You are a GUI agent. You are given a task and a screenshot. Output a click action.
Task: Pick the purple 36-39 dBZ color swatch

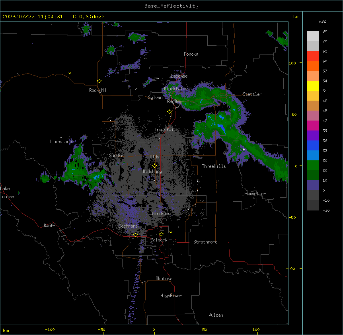point(313,136)
